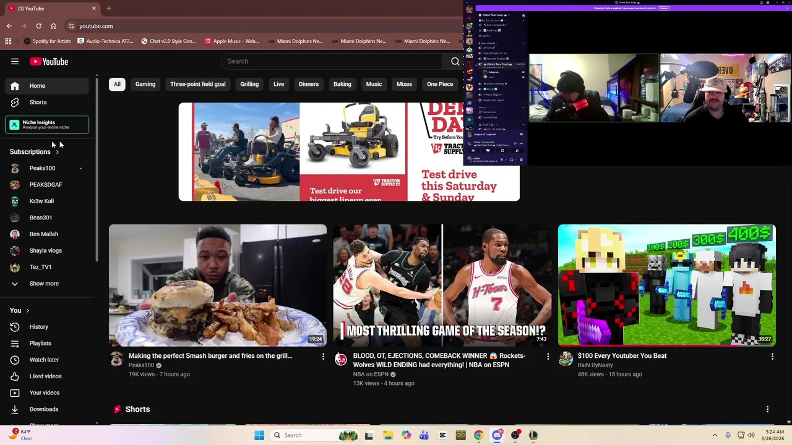Open Peaks100 subscription in sidebar
Viewport: 792px width, 445px height.
click(48, 168)
